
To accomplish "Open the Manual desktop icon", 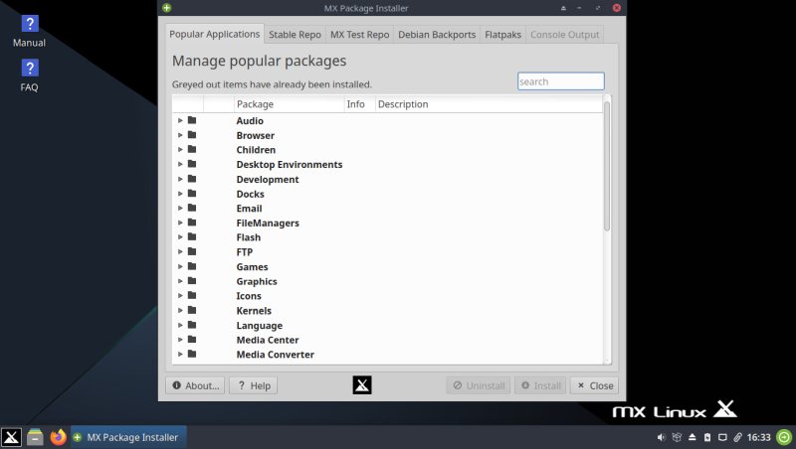I will click(30, 31).
